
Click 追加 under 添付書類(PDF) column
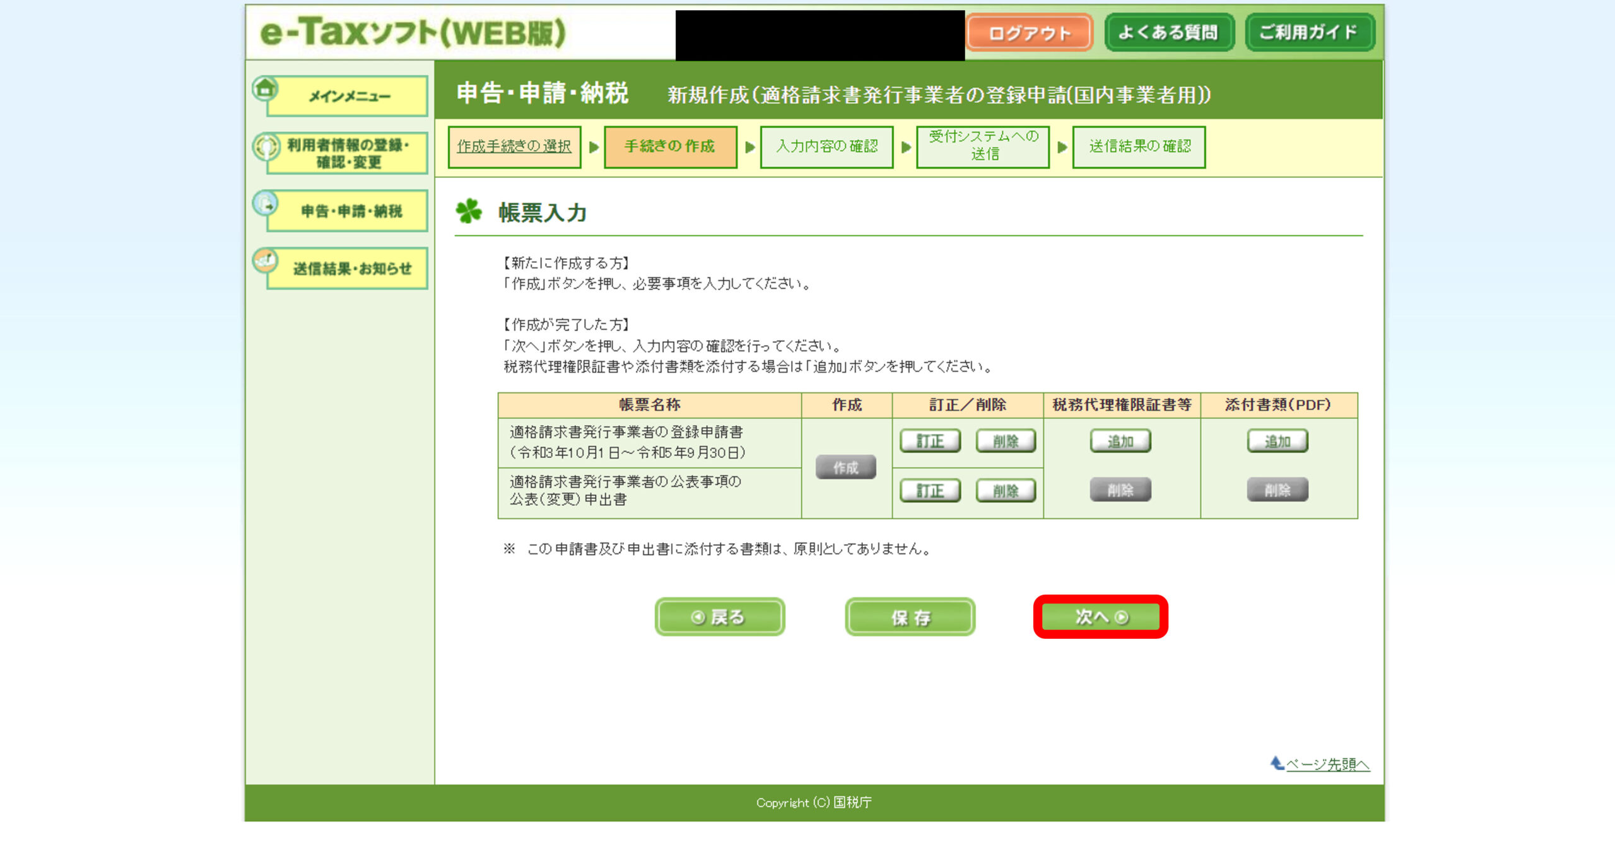point(1277,441)
